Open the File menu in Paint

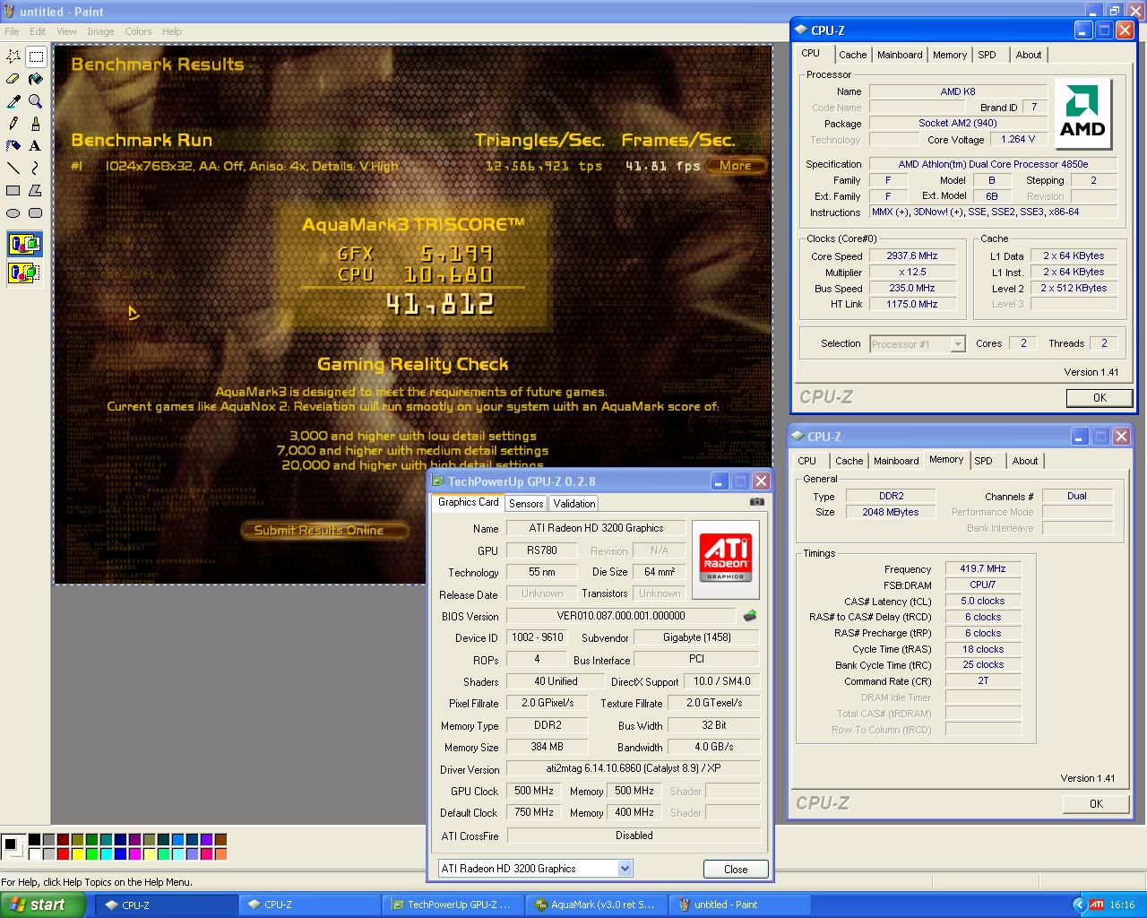(x=12, y=31)
